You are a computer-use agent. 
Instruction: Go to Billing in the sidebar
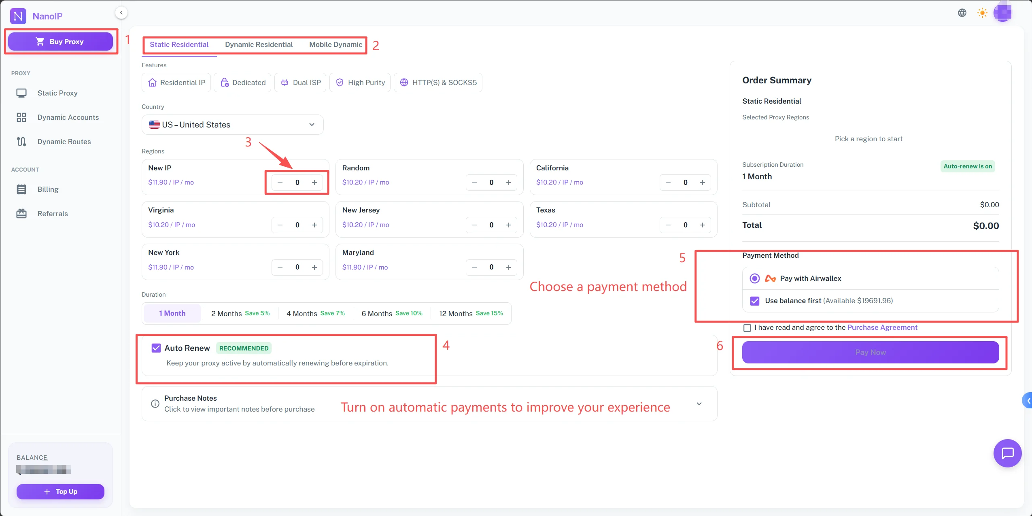click(48, 189)
